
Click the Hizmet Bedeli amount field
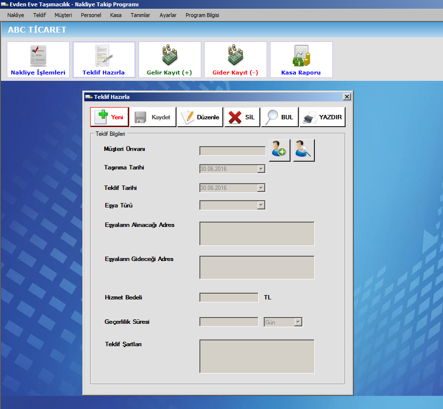point(229,297)
